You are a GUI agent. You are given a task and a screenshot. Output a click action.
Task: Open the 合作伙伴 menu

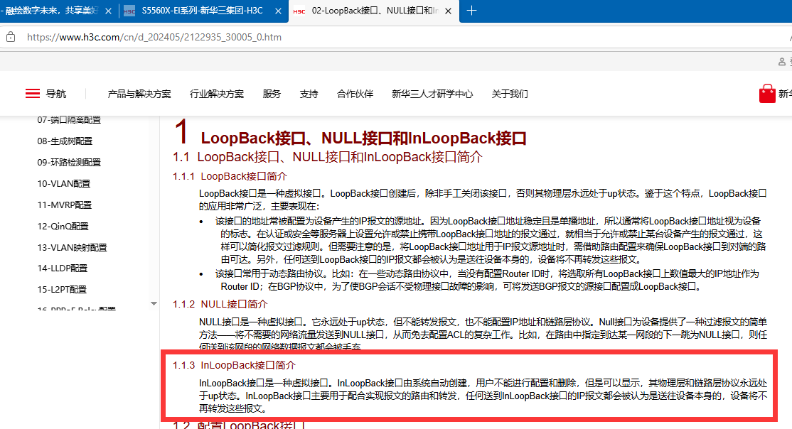tap(355, 94)
